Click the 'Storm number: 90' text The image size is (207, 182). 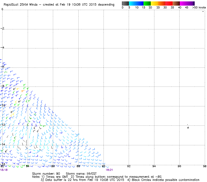pyautogui.click(x=46, y=174)
